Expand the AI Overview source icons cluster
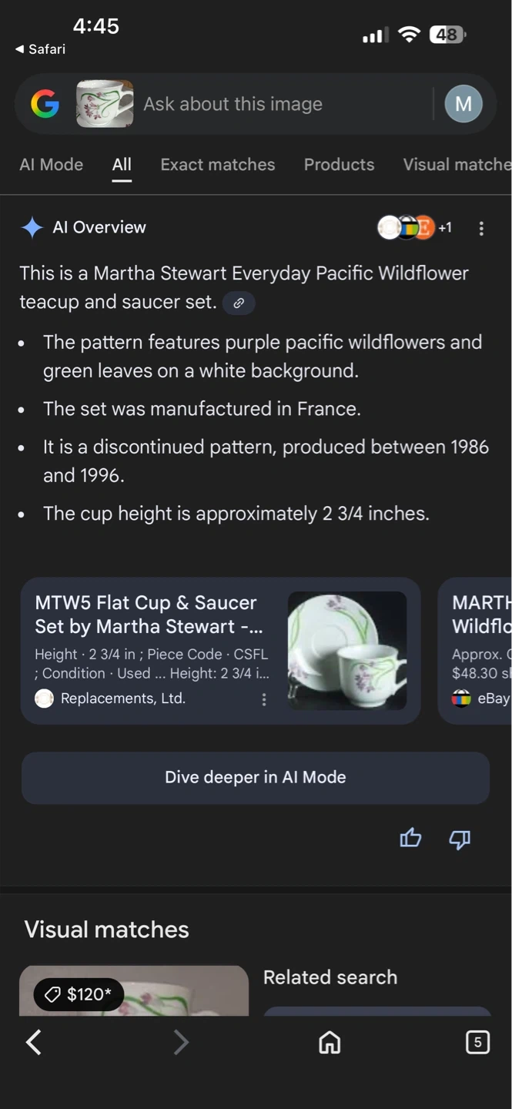512x1109 pixels. tap(413, 228)
